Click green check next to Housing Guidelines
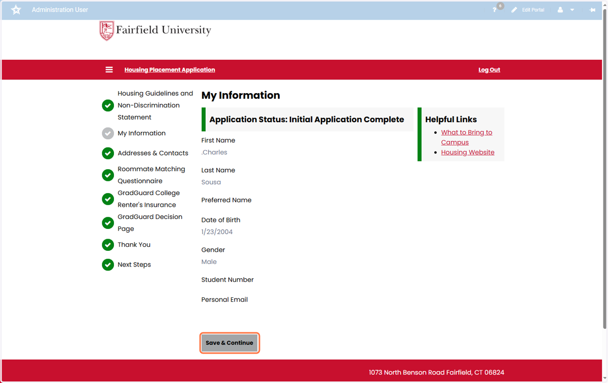Screen dimensions: 608x383 (108, 105)
